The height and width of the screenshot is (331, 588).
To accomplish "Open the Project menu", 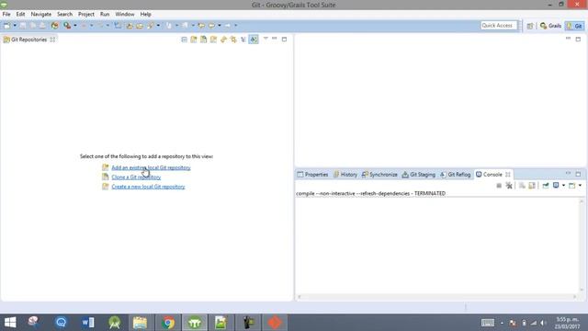I will coord(85,15).
